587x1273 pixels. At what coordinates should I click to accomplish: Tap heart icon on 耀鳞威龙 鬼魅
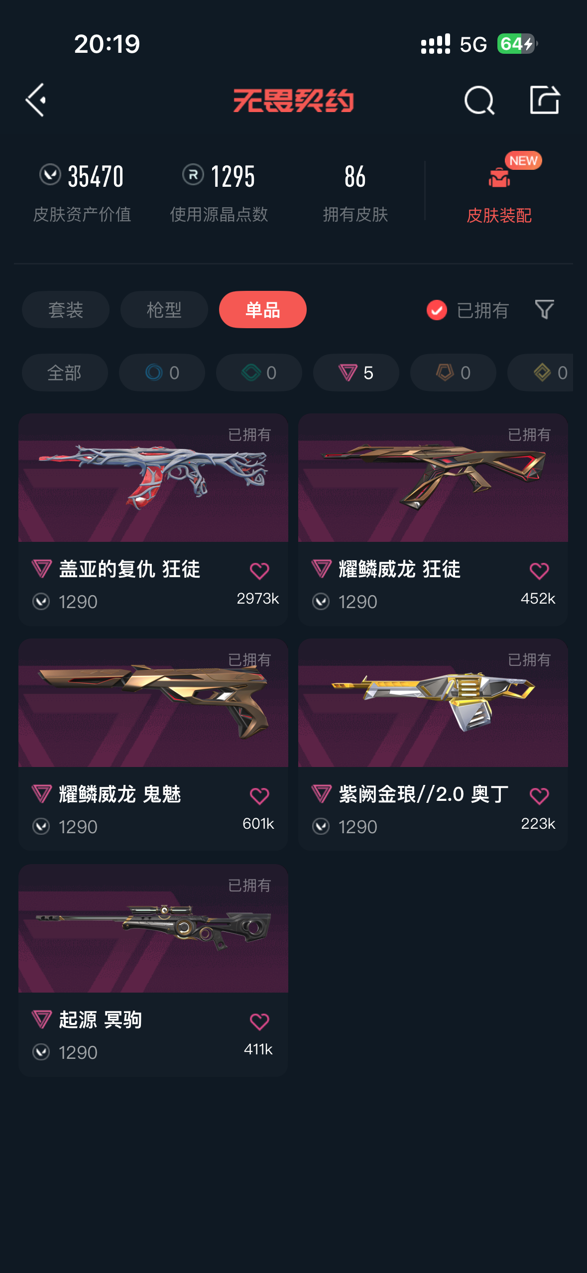click(x=259, y=796)
